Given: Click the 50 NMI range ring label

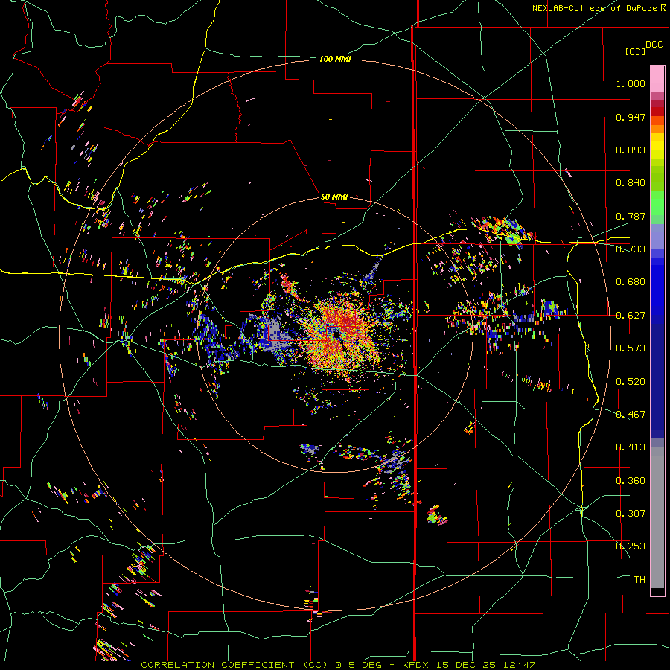Looking at the screenshot, I should pyautogui.click(x=334, y=197).
